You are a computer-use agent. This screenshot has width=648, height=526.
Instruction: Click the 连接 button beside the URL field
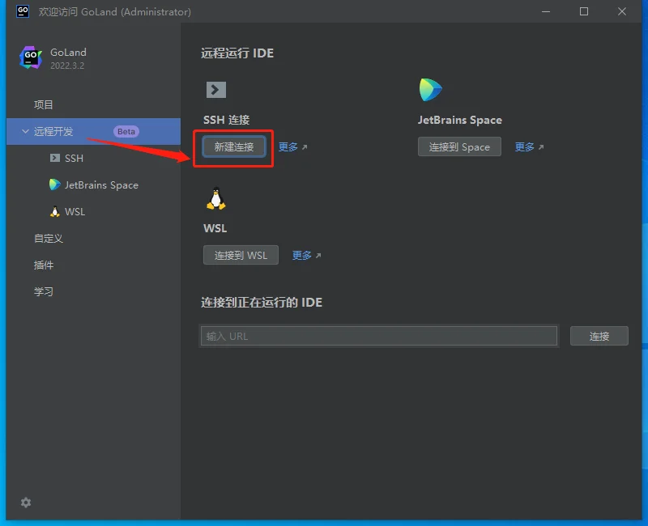point(599,336)
